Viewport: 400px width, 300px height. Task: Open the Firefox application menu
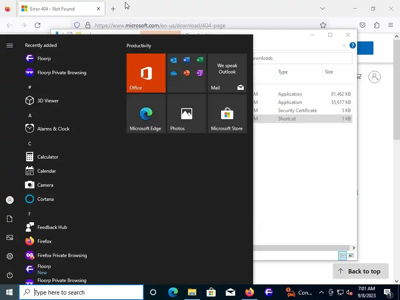click(391, 25)
